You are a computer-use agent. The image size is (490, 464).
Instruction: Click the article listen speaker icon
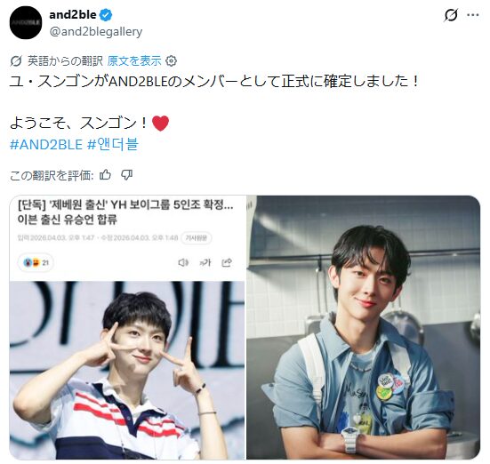pos(183,262)
